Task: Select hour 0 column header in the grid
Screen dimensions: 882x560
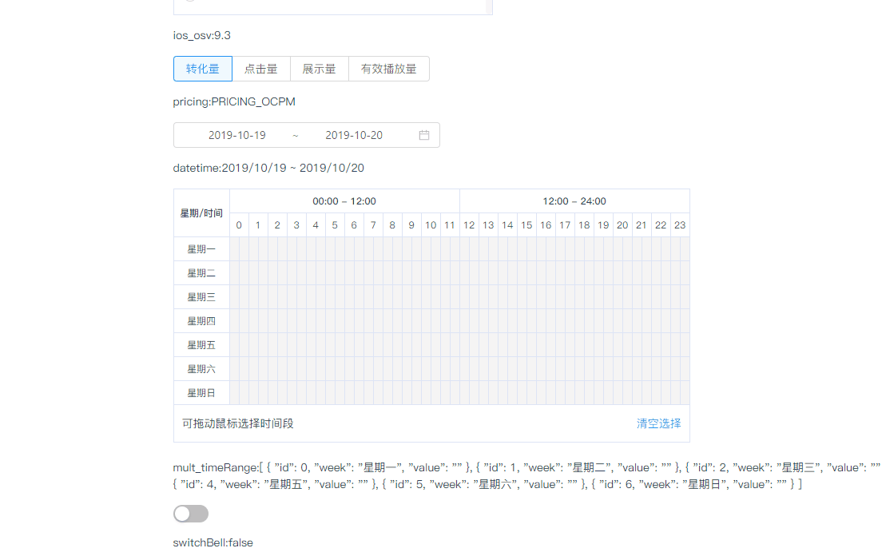Action: 238,224
